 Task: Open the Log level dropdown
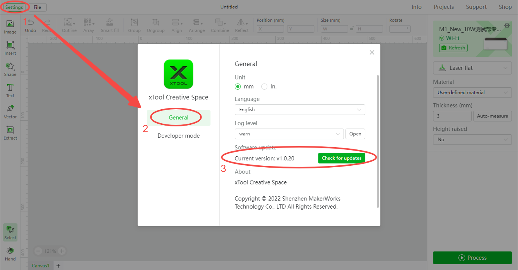(289, 134)
